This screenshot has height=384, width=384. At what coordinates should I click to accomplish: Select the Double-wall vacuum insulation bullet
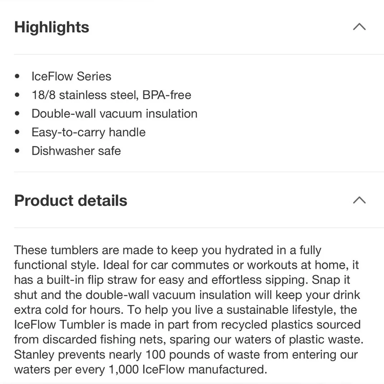(x=114, y=114)
